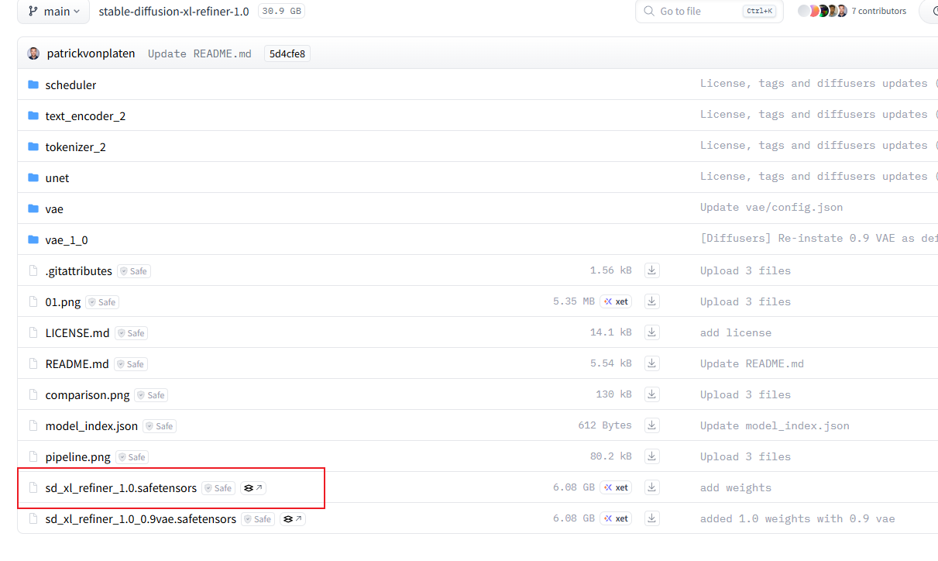Open the sd_xl_refiner_1.0_0.9vae.safetensors file

pos(140,518)
